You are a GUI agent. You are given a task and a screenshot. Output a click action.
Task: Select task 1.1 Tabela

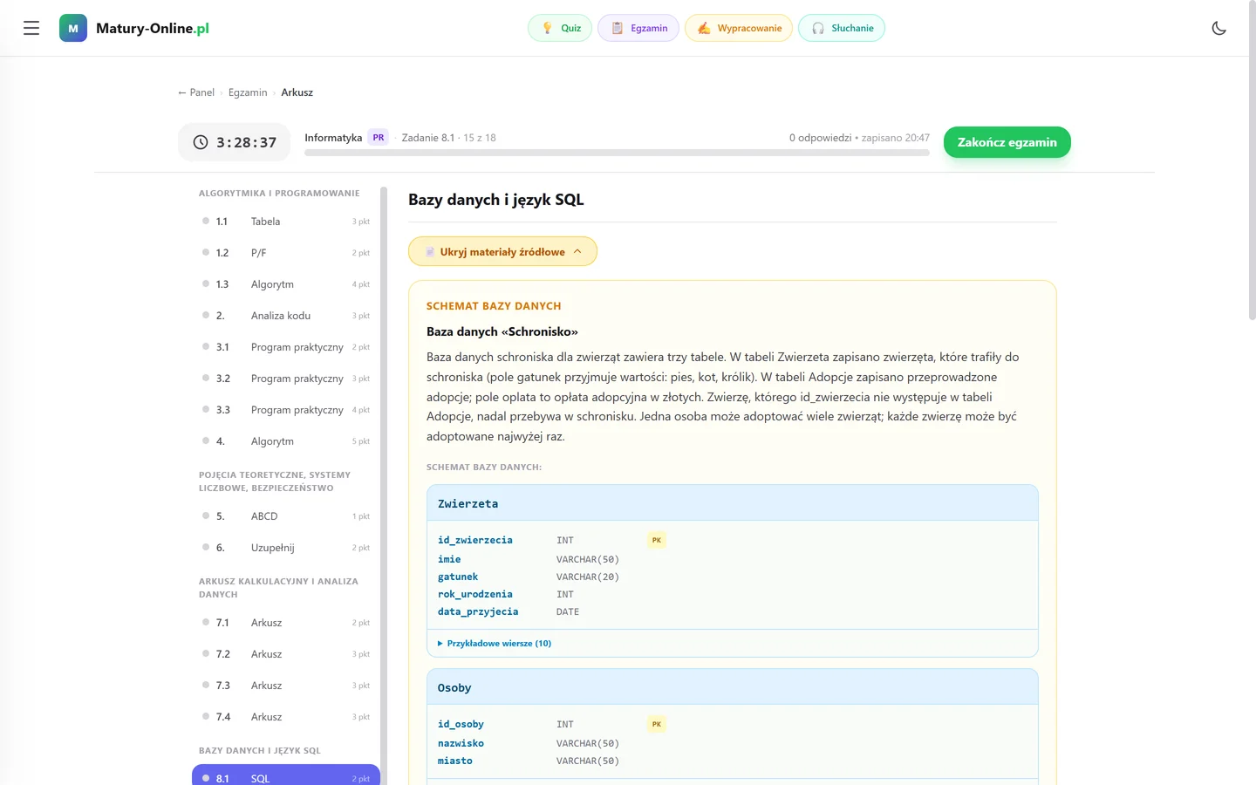point(286,222)
